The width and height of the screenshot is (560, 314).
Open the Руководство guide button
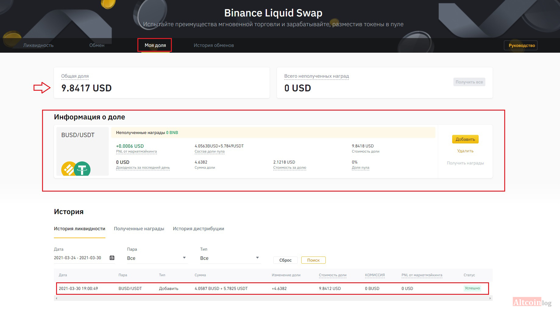click(522, 45)
